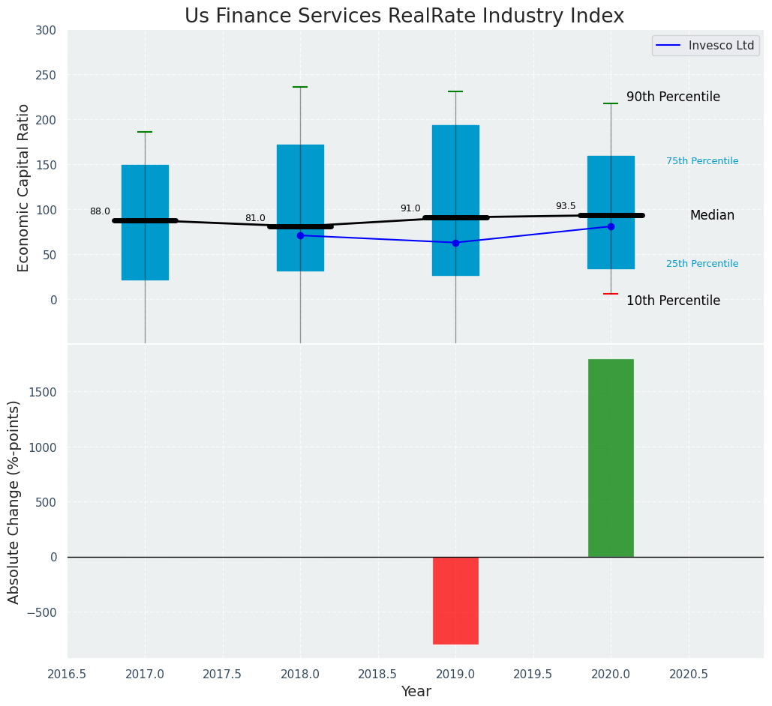Click Invesco's 2018 data point
The image size is (772, 706).
click(300, 235)
